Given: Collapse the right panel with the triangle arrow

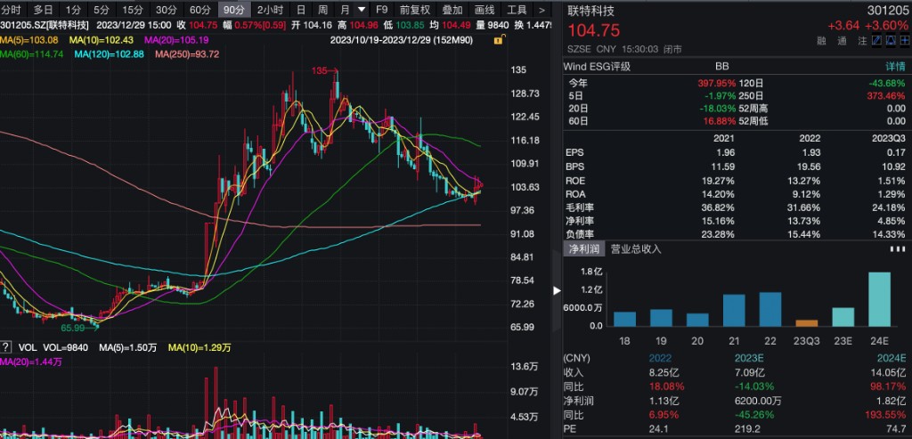Looking at the screenshot, I should [x=558, y=289].
